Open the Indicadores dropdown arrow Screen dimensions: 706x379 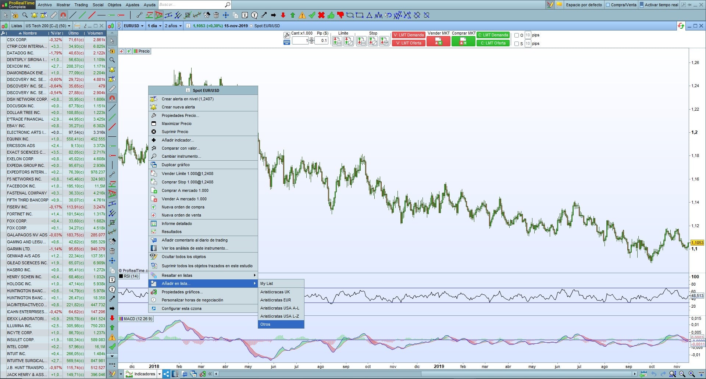tap(160, 374)
